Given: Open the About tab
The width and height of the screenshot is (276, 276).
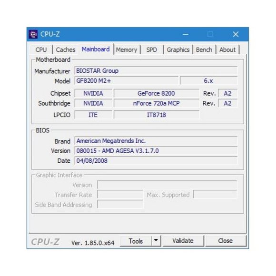Looking at the screenshot, I should tap(227, 49).
